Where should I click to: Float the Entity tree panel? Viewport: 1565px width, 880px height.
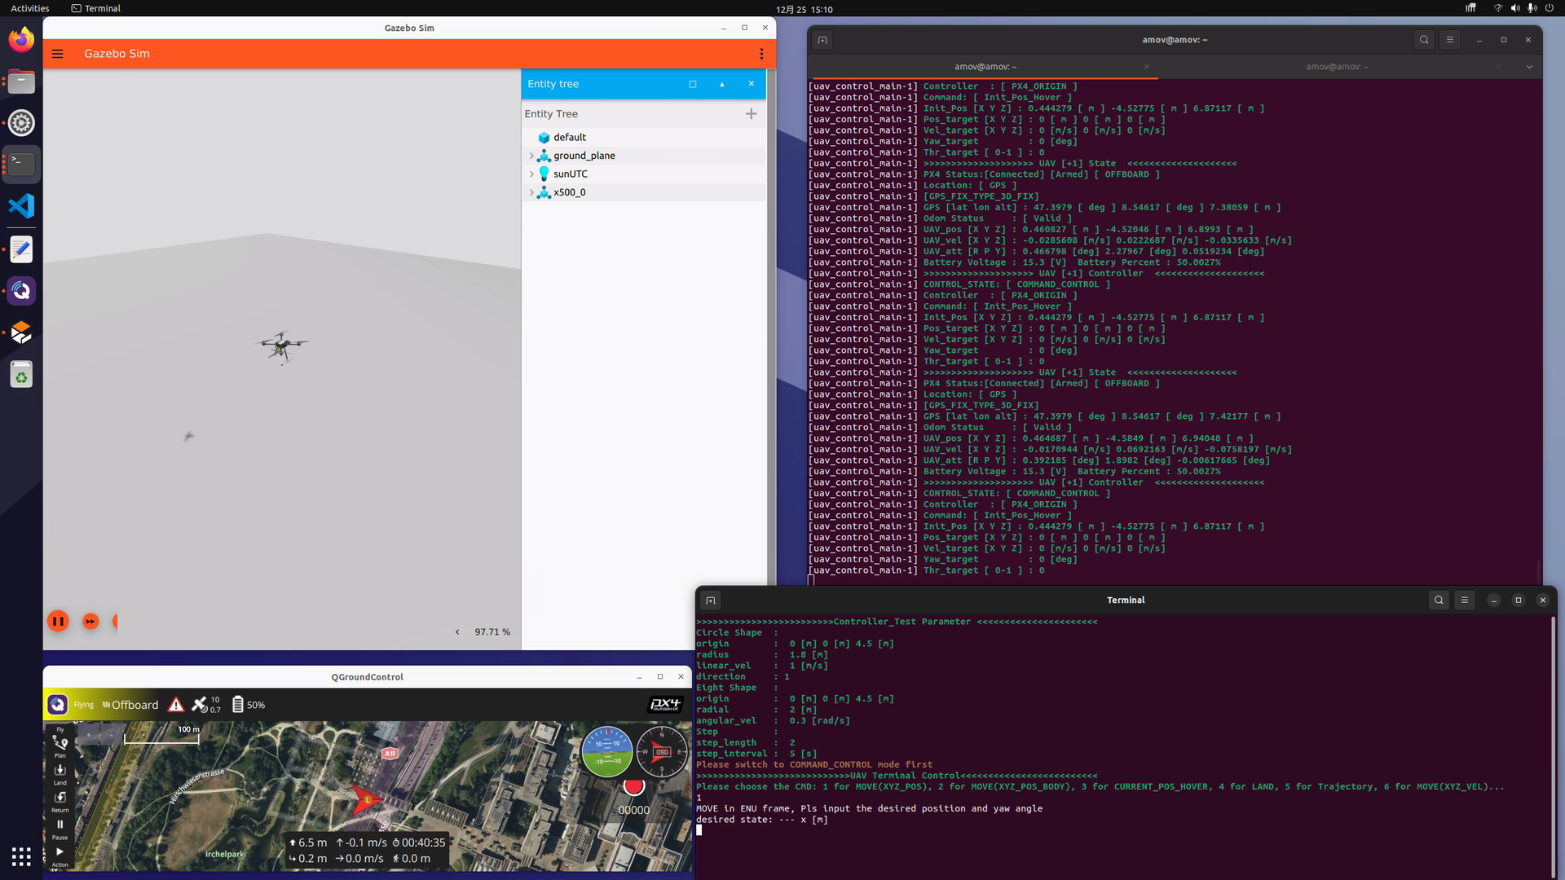click(x=693, y=84)
